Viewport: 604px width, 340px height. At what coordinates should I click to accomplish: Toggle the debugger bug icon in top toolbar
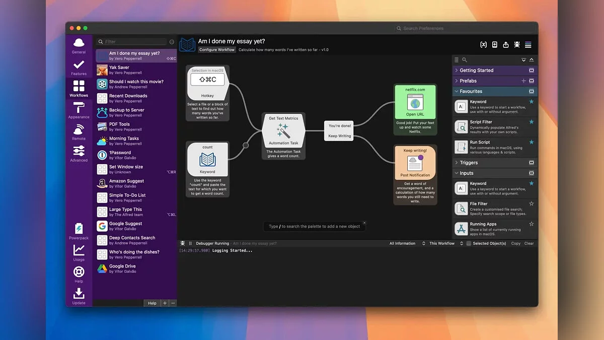click(x=517, y=45)
